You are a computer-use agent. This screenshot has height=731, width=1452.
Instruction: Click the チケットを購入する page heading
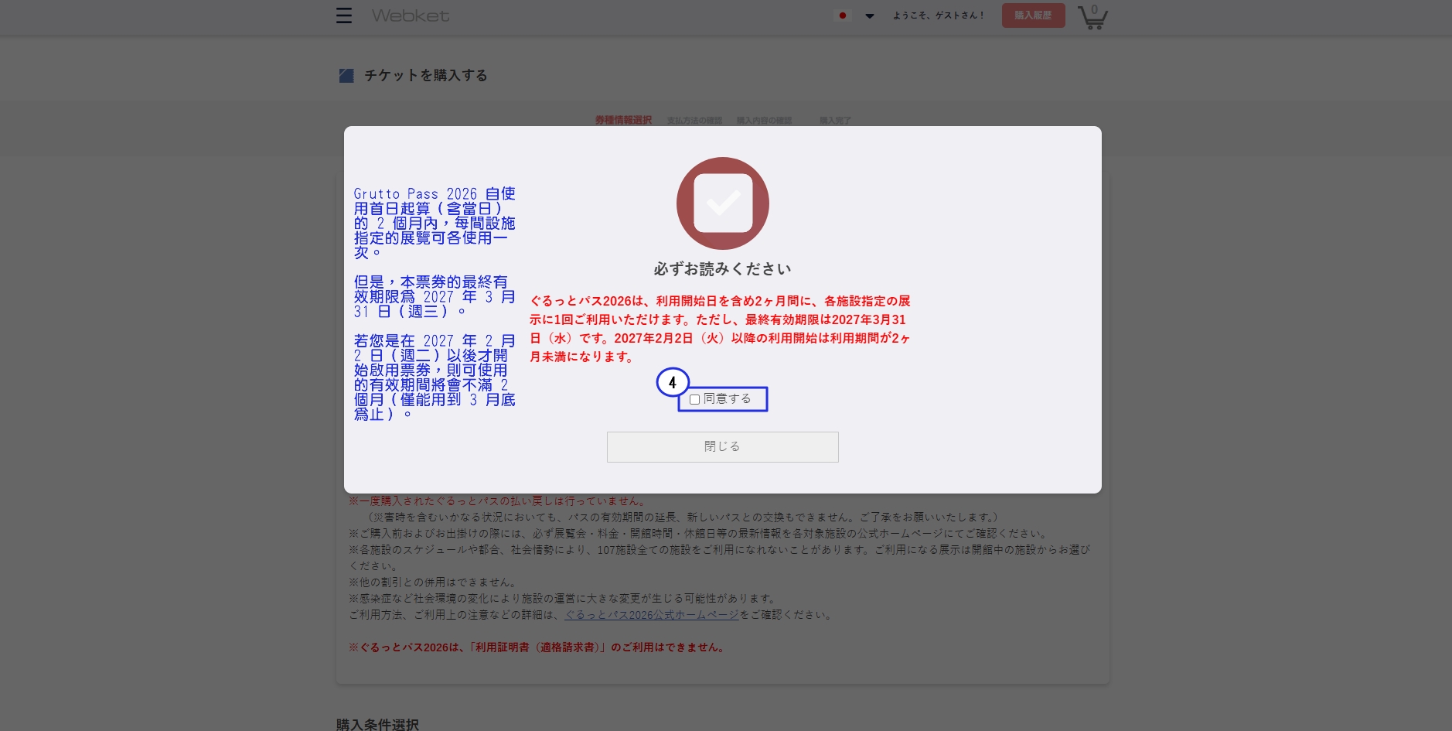point(426,75)
